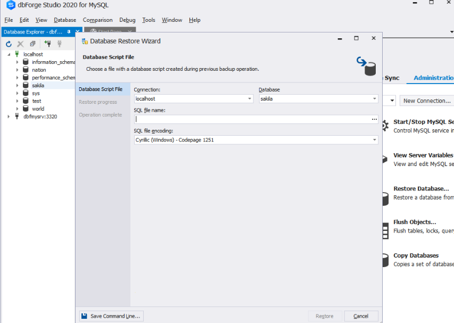This screenshot has height=323, width=454.
Task: Collapse the localhost connection node
Action: click(x=9, y=54)
